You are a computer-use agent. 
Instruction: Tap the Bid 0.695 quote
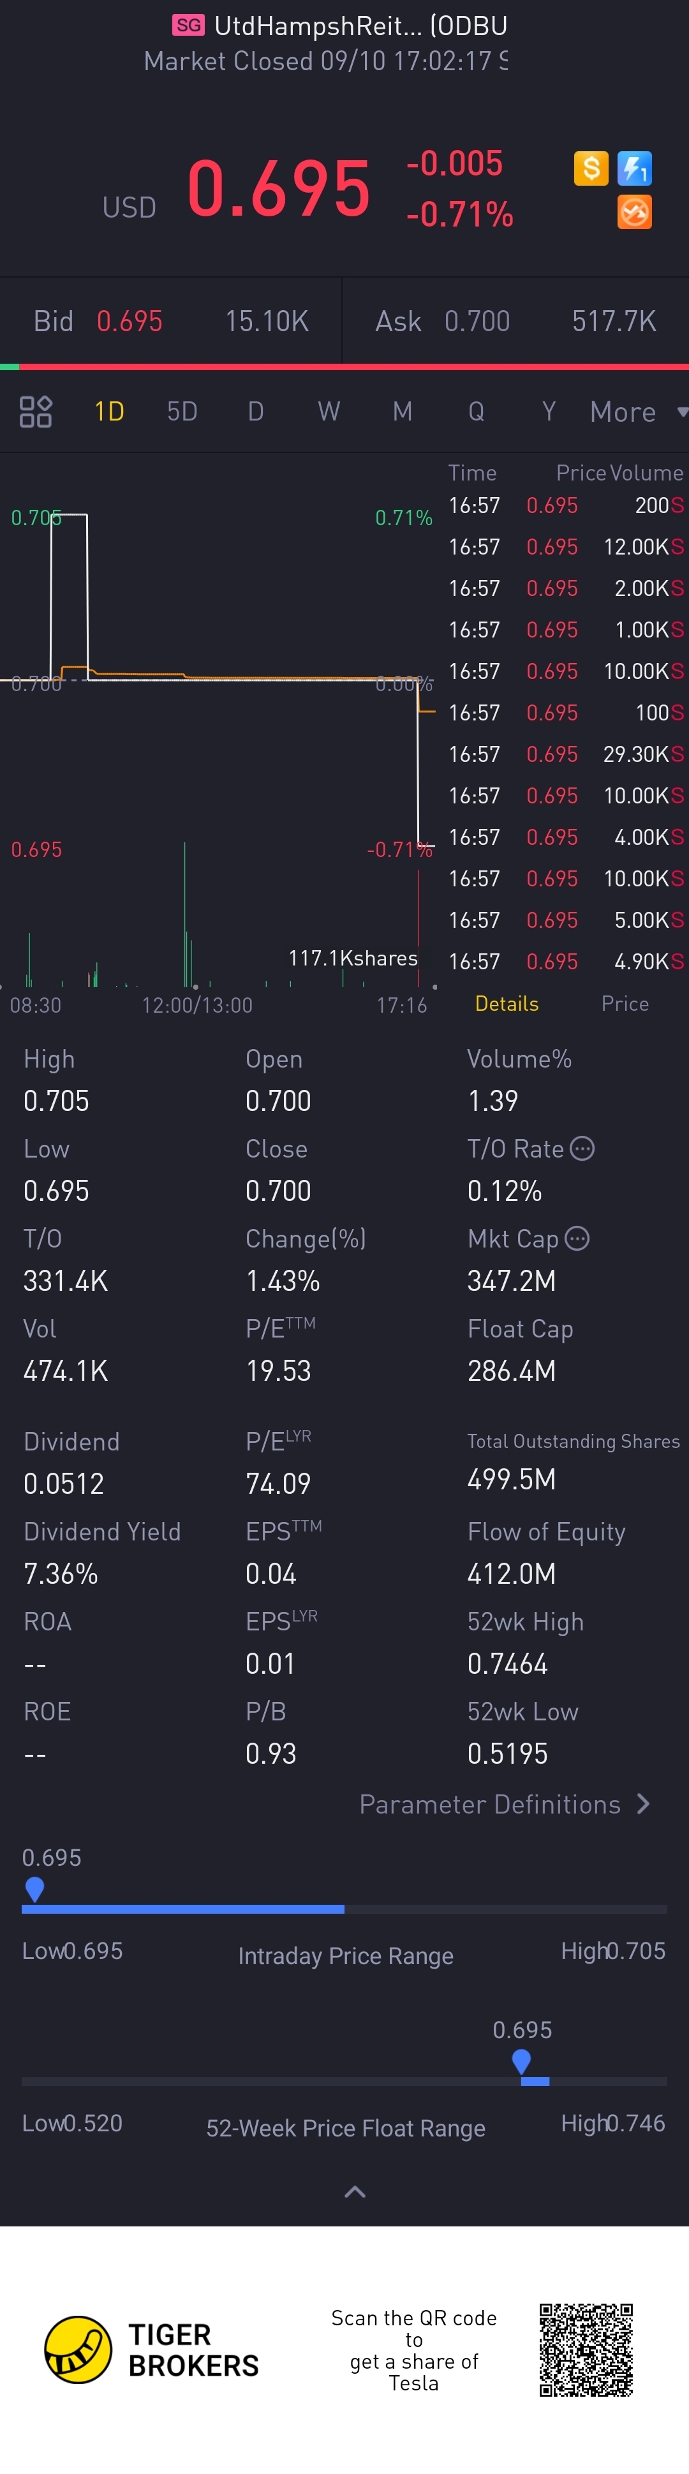tap(130, 321)
